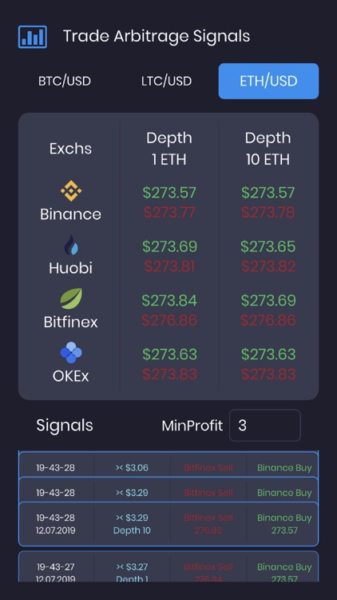Click the Huobi flame logo
Screen dimensions: 337x600
coord(71,245)
